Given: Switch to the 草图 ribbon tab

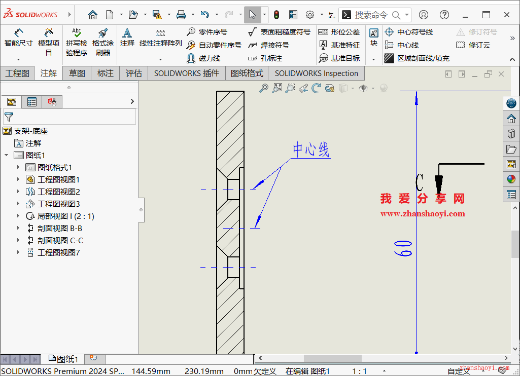Looking at the screenshot, I should point(76,73).
